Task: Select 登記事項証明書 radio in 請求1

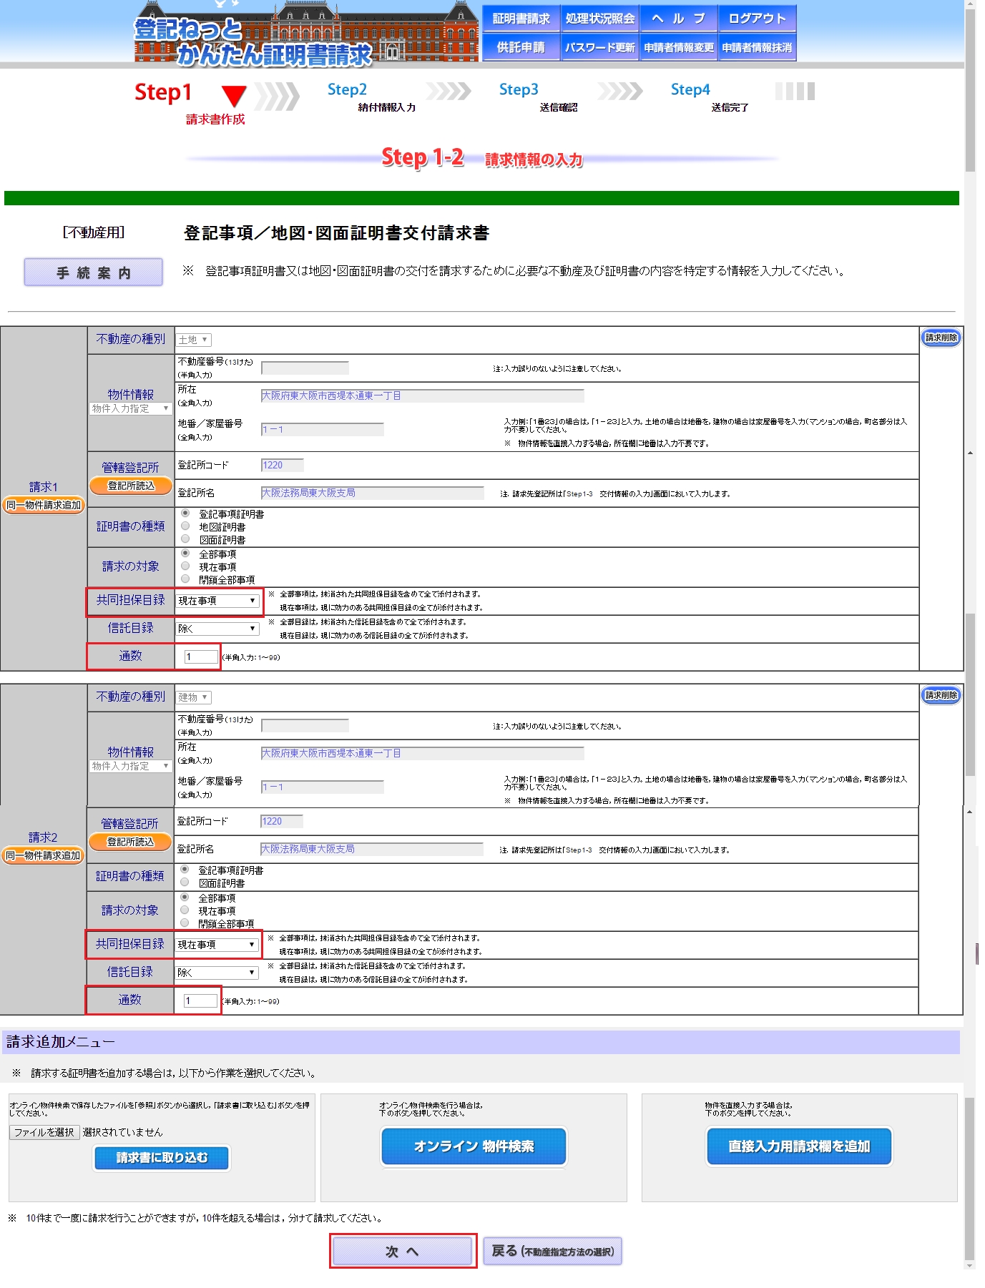Action: [x=185, y=513]
